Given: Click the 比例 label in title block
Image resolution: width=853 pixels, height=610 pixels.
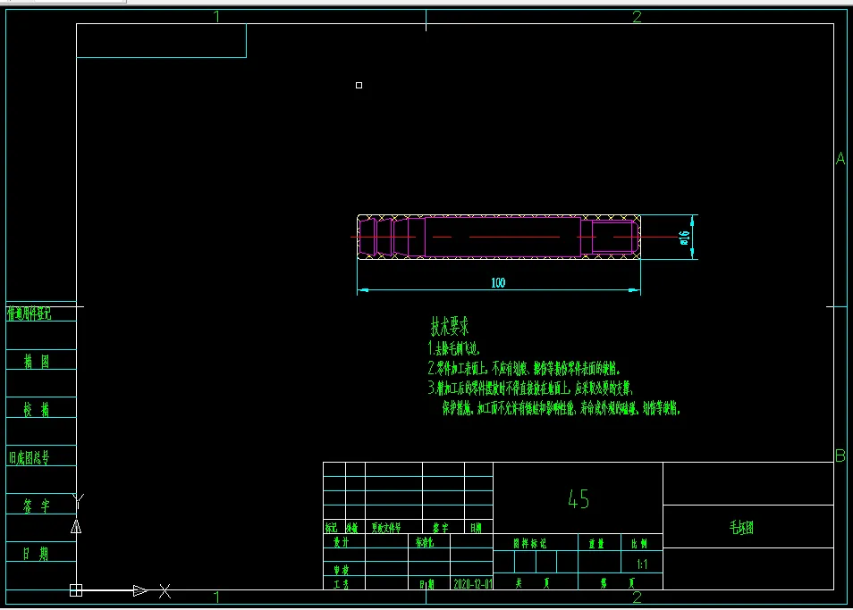Looking at the screenshot, I should click(x=638, y=543).
